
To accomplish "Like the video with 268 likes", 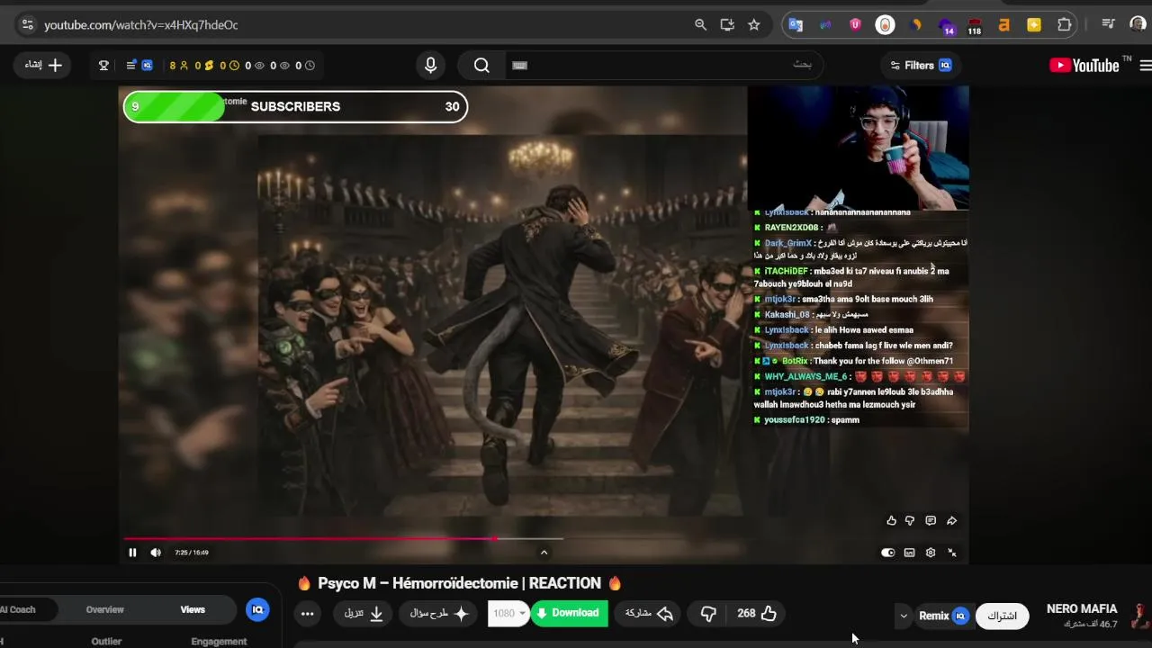I will click(x=757, y=614).
